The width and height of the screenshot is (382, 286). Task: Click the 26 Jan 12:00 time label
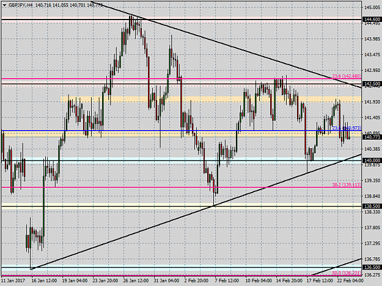coord(136,281)
